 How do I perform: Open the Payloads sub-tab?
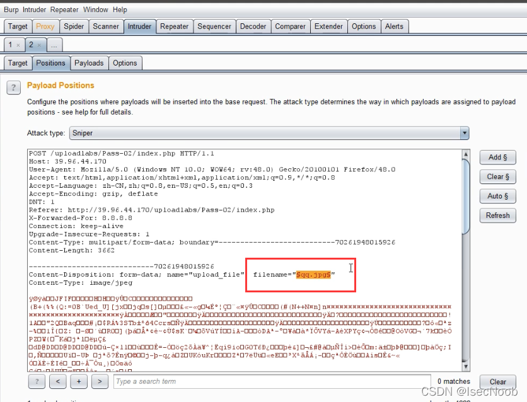(x=89, y=63)
